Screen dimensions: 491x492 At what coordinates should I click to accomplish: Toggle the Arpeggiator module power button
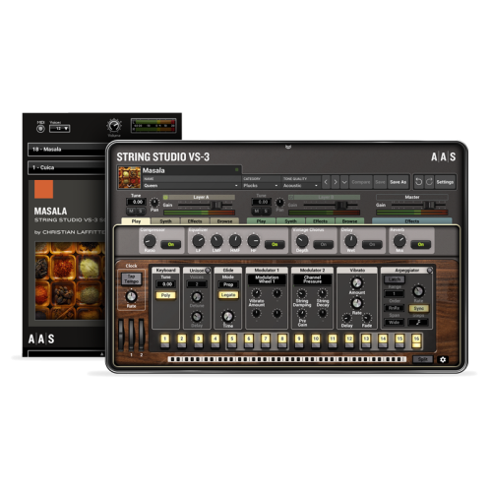coord(429,271)
